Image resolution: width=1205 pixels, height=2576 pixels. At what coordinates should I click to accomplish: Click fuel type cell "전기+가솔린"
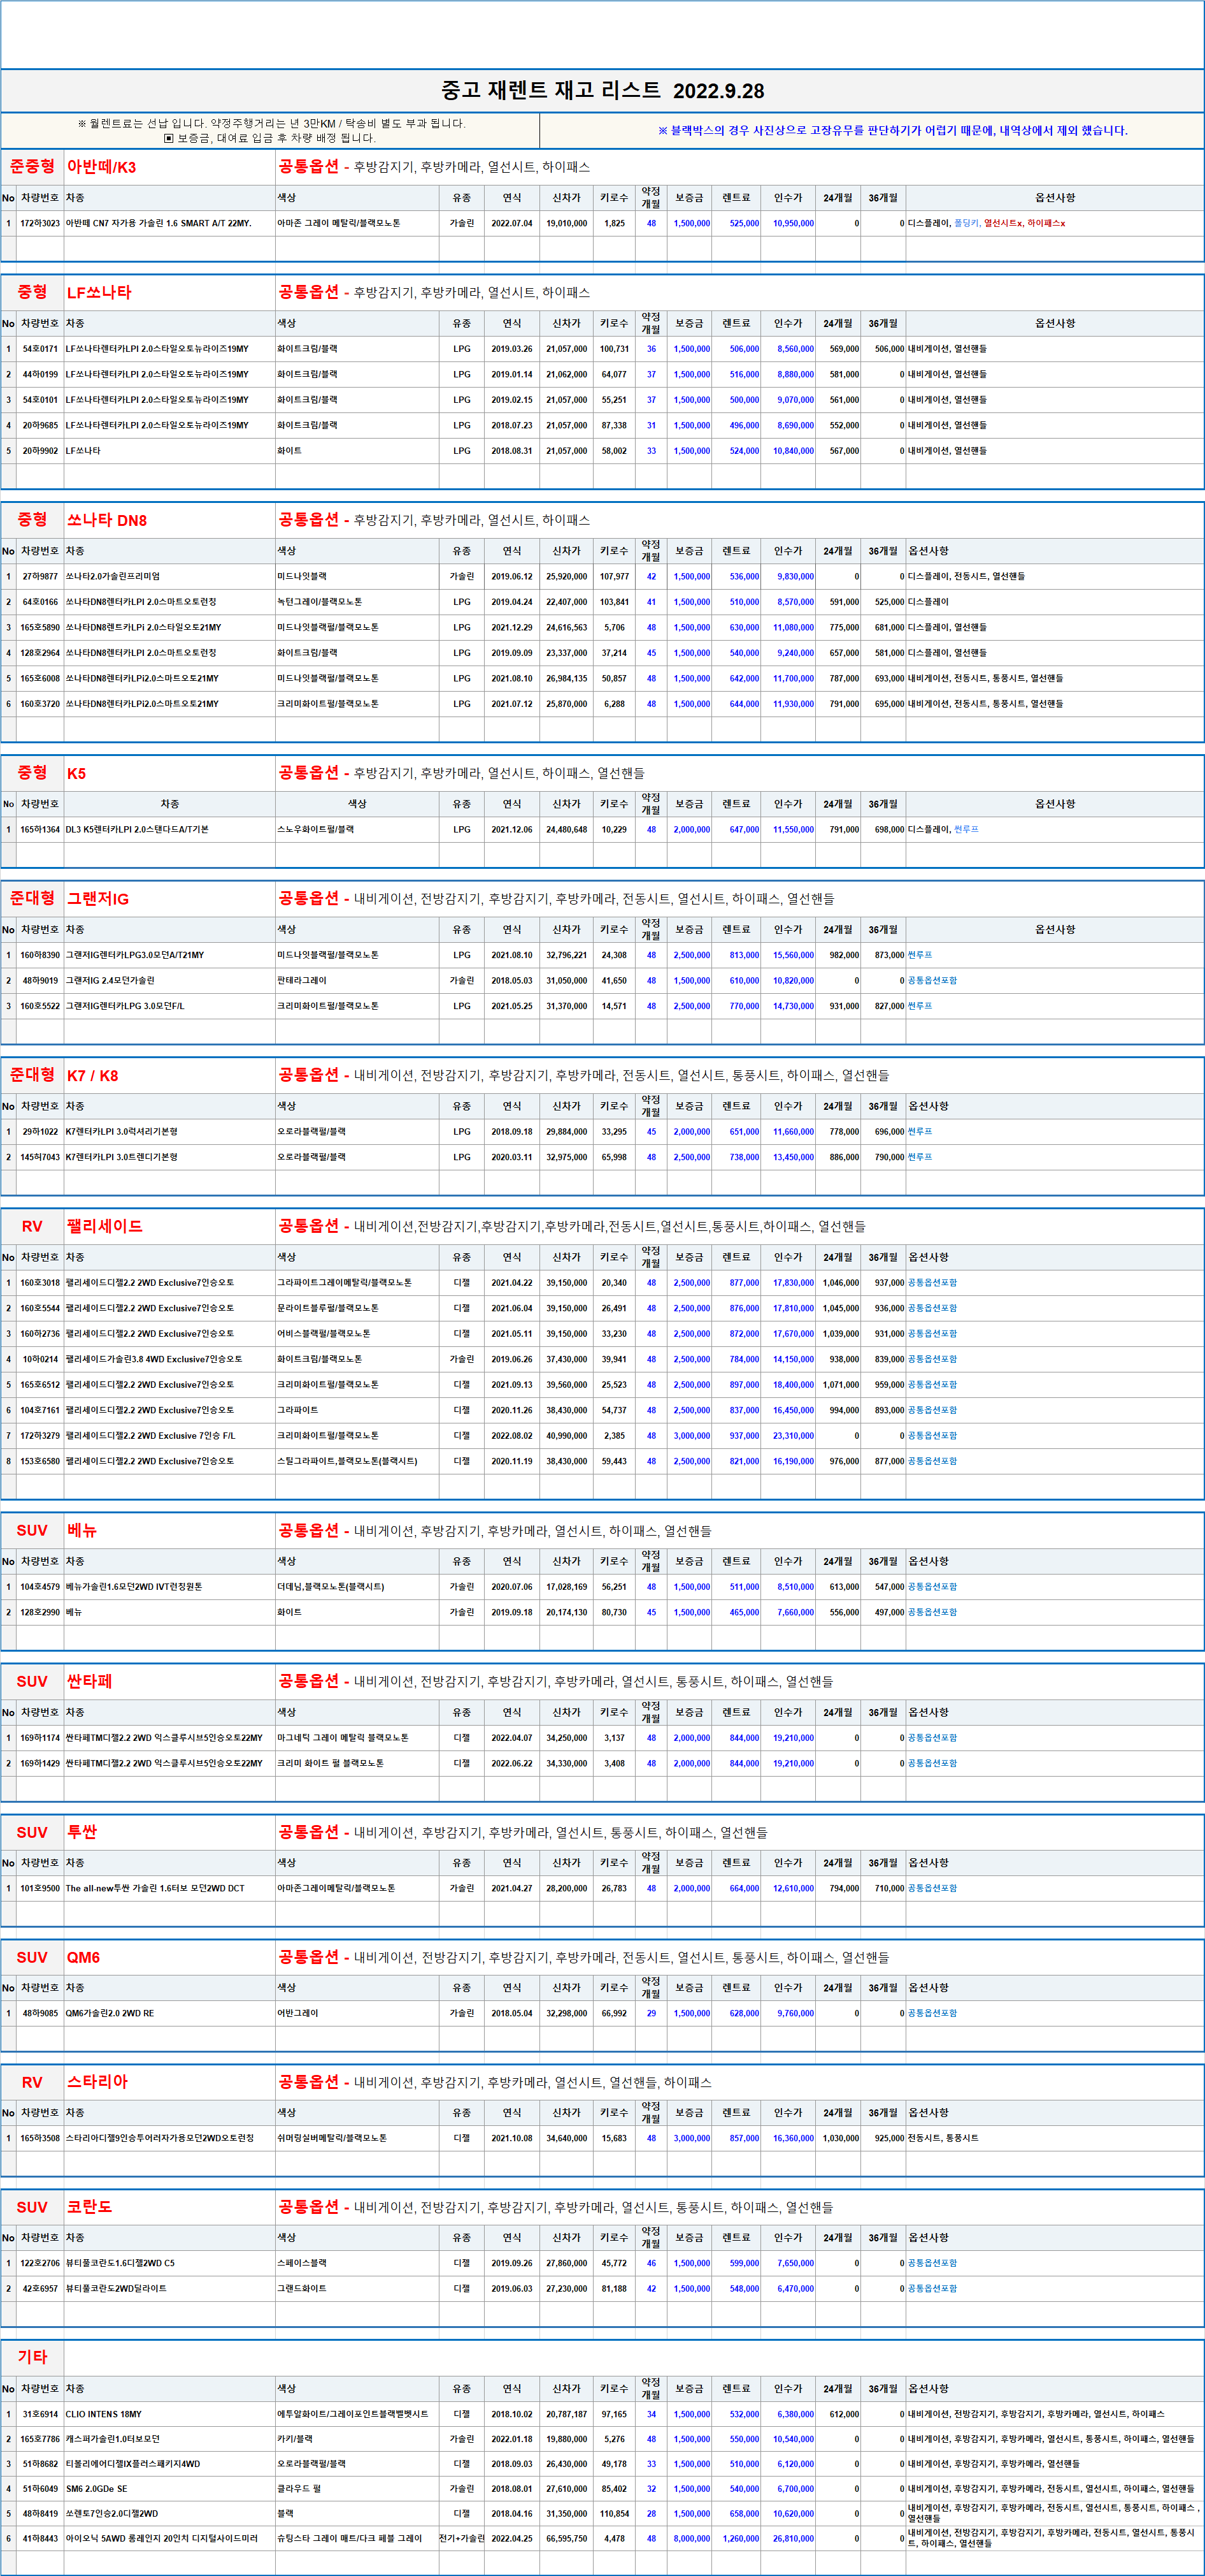[x=462, y=2538]
